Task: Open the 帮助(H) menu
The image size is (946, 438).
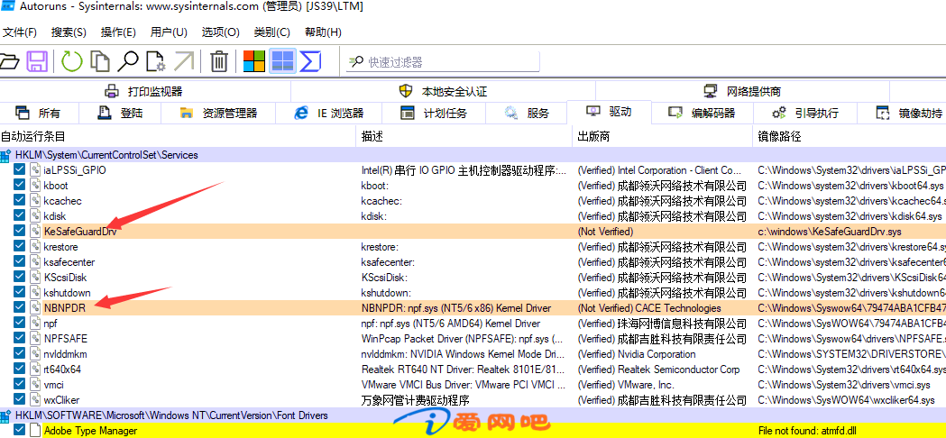Action: (x=323, y=32)
